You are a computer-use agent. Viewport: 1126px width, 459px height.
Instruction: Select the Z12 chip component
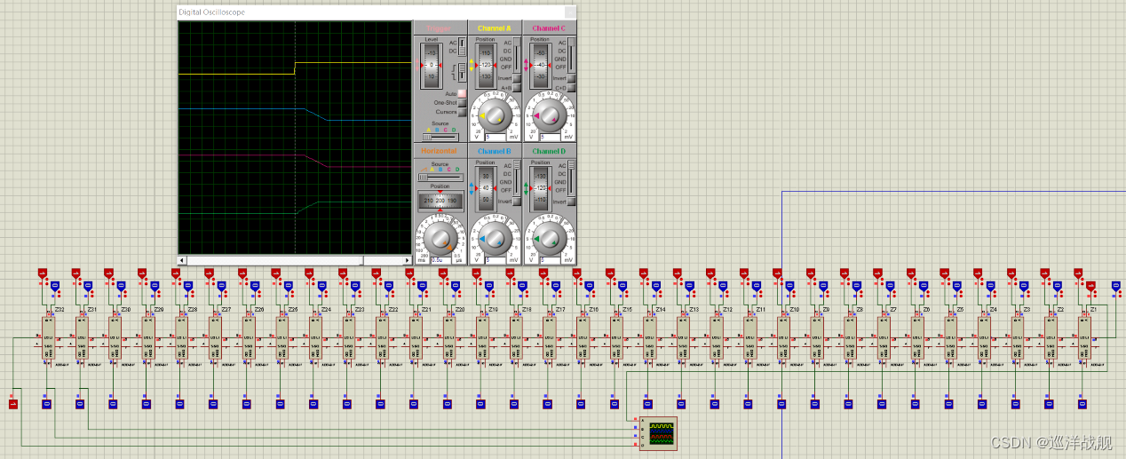(x=717, y=338)
